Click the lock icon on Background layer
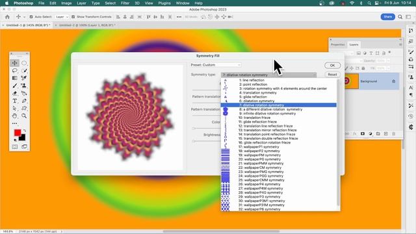 [394, 81]
